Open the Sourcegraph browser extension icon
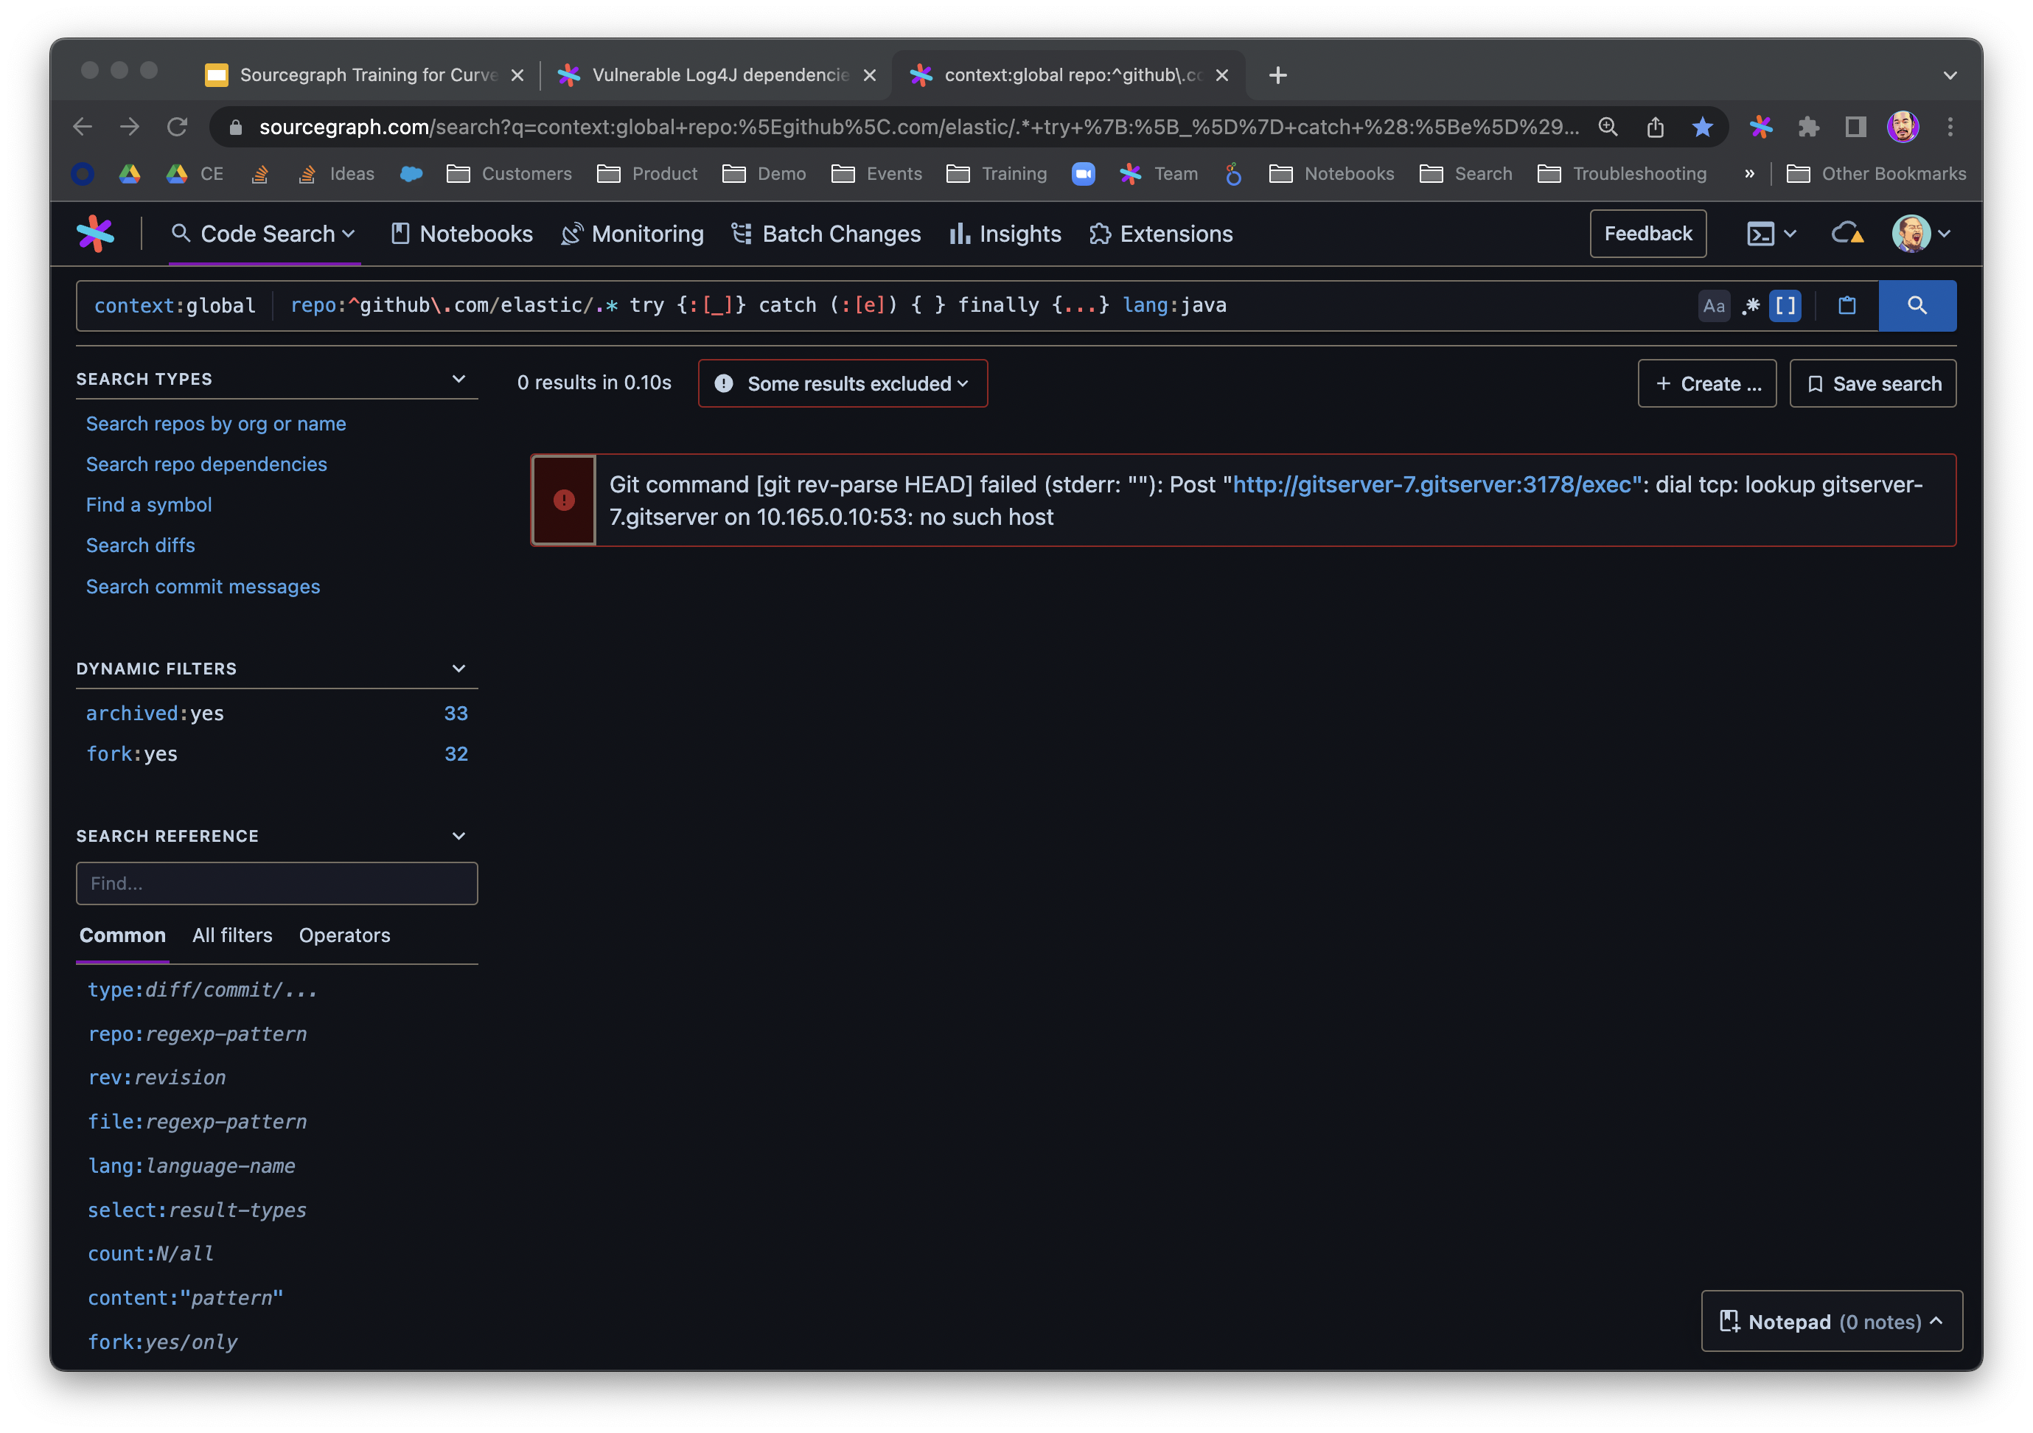The width and height of the screenshot is (2033, 1433). pyautogui.click(x=1760, y=127)
